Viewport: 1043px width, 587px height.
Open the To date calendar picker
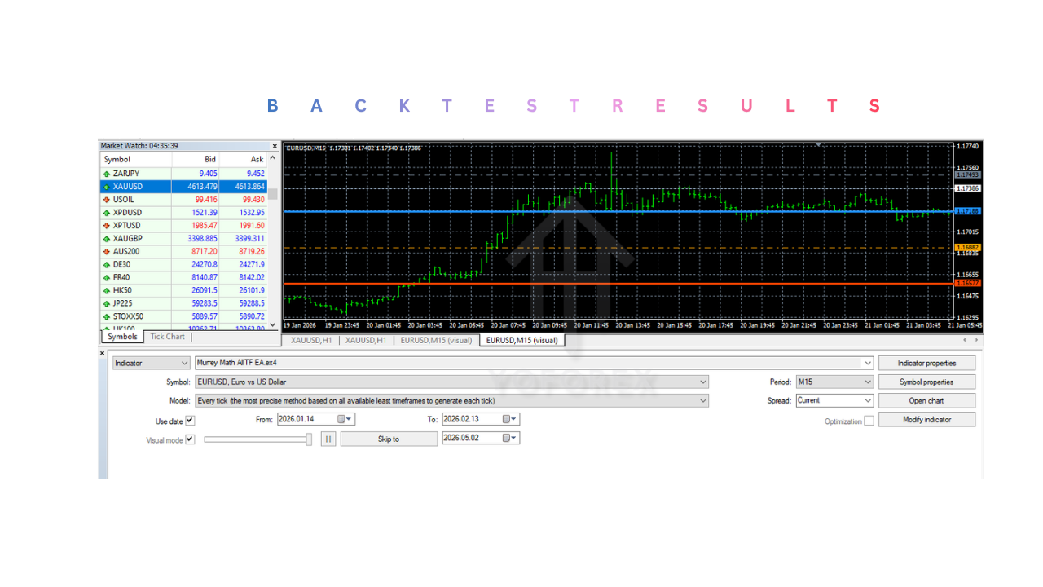(x=510, y=419)
